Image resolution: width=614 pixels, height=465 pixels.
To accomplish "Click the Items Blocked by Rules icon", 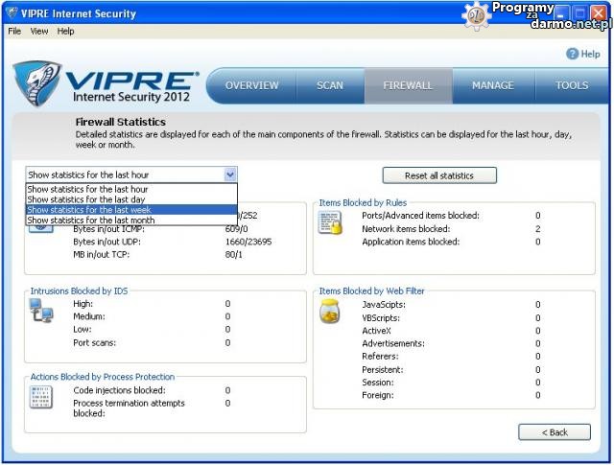I will [330, 223].
